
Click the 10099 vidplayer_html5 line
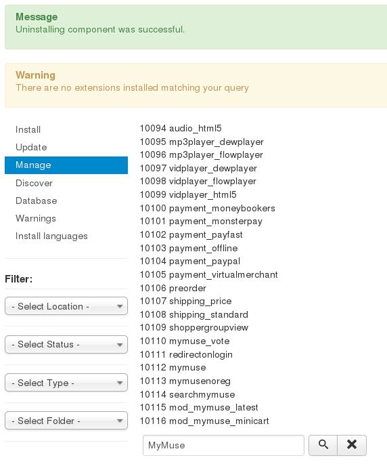tap(188, 194)
